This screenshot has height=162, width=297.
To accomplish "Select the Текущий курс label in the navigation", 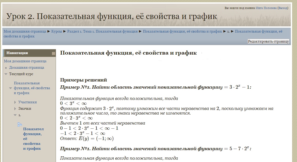I will click(21, 74).
